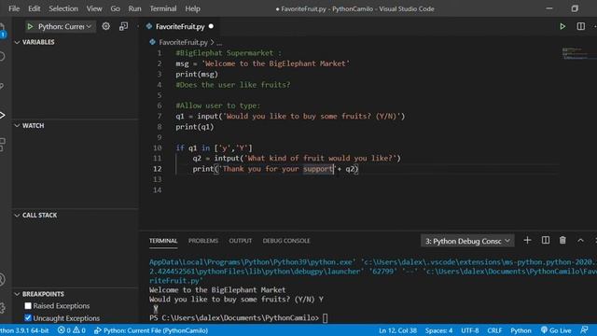Open the Terminal menu

[x=163, y=8]
